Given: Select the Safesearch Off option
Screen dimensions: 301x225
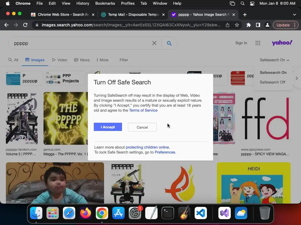Looking at the screenshot, I should point(272,82).
